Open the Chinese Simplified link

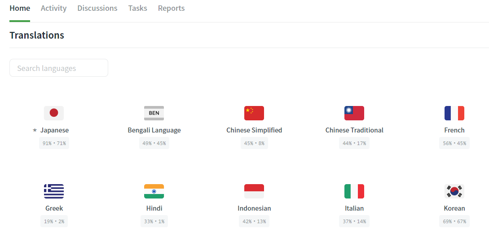pos(254,130)
